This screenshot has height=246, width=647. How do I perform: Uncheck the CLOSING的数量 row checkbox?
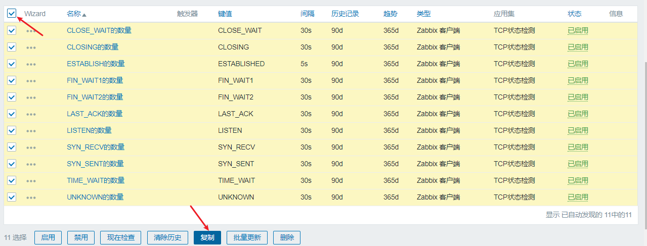12,47
